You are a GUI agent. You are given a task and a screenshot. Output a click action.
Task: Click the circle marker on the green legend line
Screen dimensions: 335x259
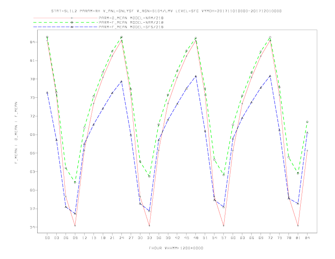pyautogui.click(x=72, y=22)
